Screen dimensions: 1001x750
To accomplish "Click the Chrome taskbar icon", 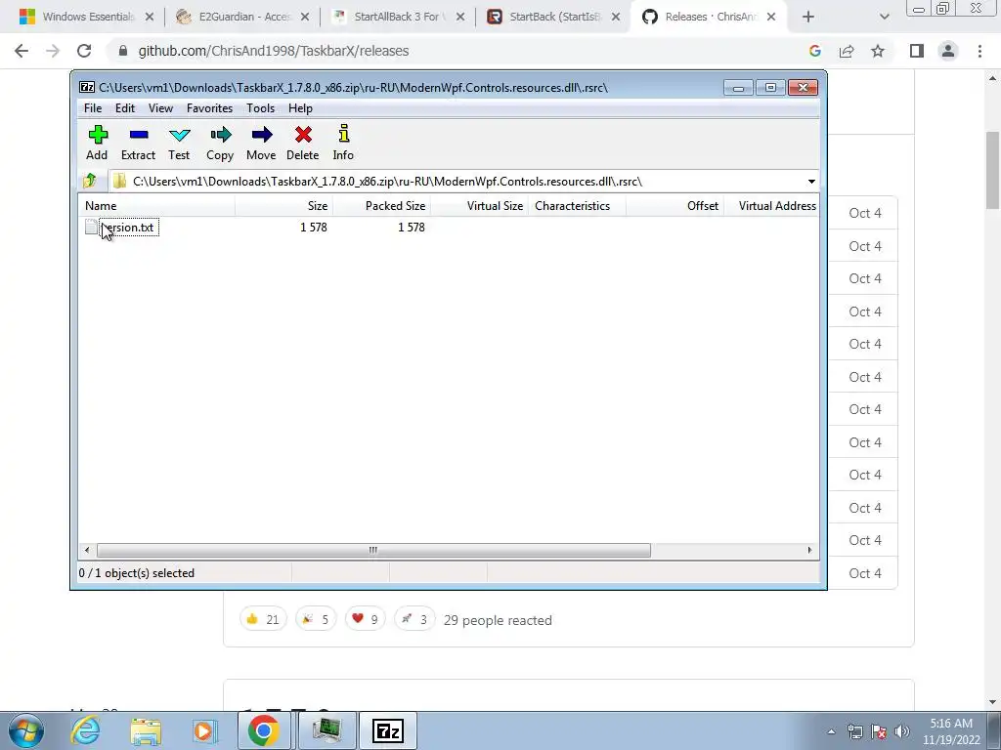I will (264, 730).
